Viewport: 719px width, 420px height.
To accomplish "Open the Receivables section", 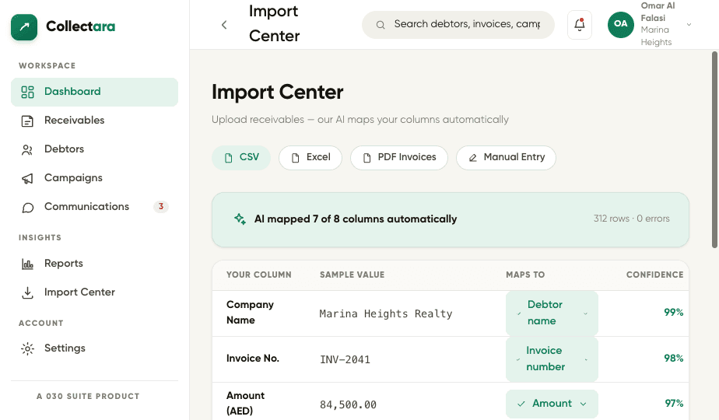I will point(94,121).
